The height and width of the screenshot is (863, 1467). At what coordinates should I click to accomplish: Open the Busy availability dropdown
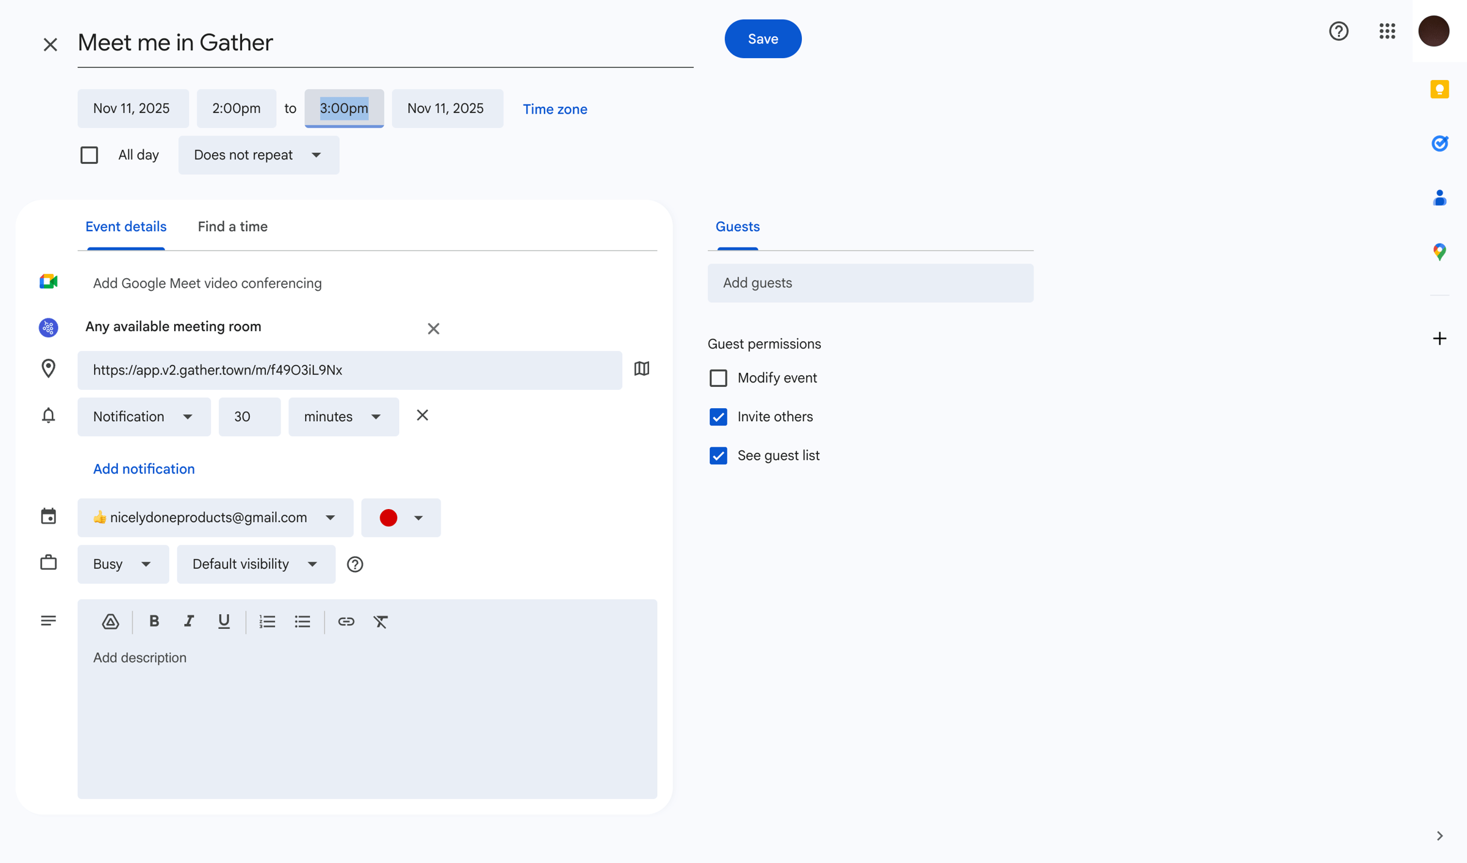point(123,564)
